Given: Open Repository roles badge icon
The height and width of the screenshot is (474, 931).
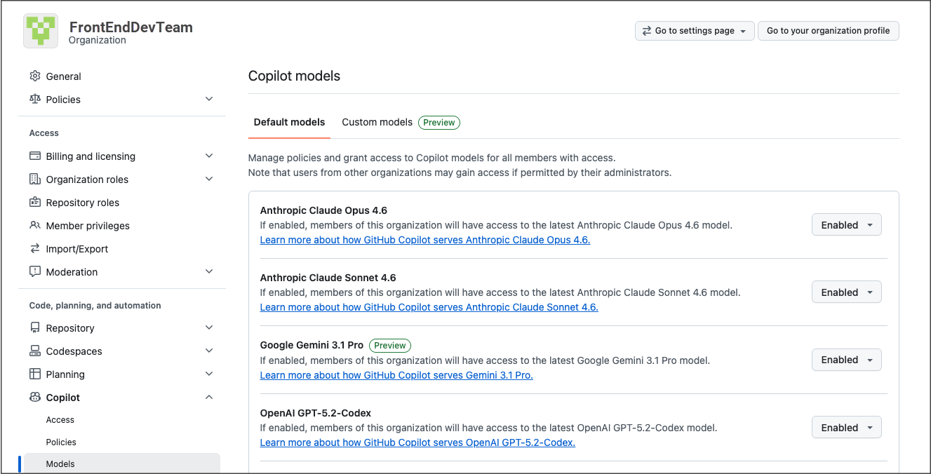Looking at the screenshot, I should (35, 202).
